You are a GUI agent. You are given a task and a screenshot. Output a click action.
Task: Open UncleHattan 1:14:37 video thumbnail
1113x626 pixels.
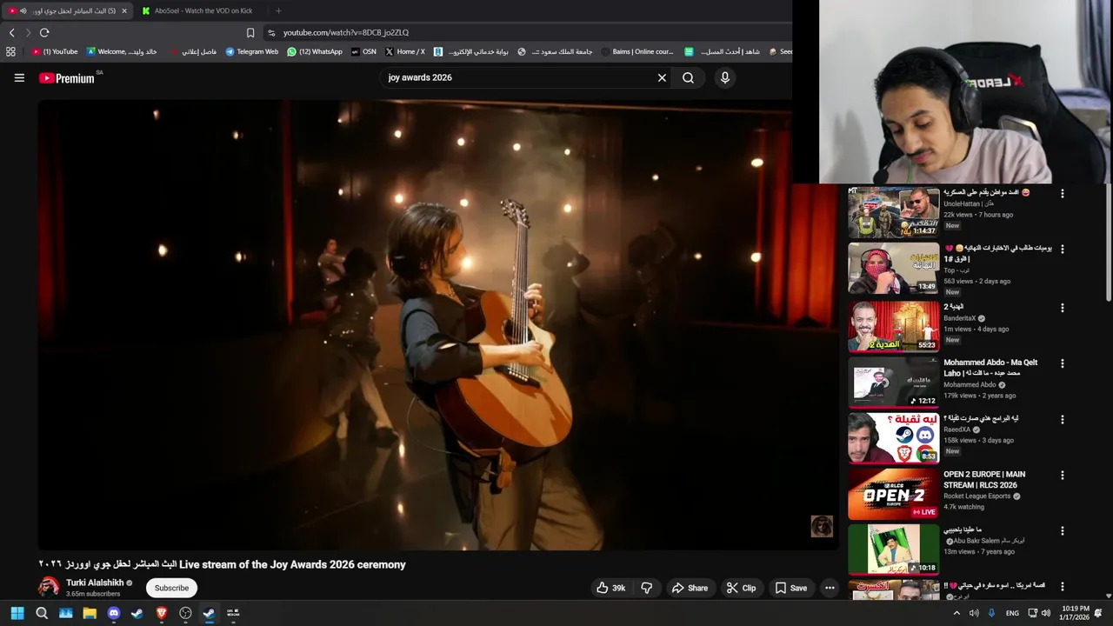click(893, 212)
